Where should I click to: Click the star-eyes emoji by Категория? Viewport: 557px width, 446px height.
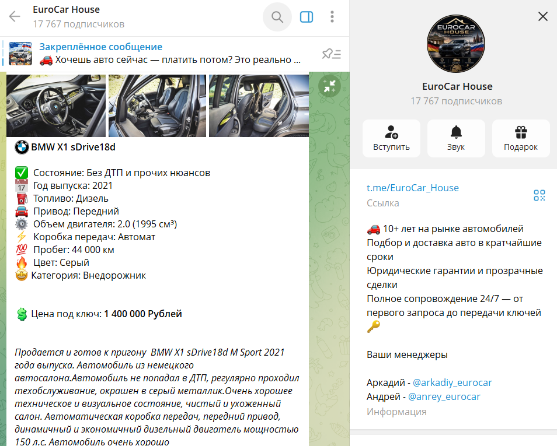point(22,275)
